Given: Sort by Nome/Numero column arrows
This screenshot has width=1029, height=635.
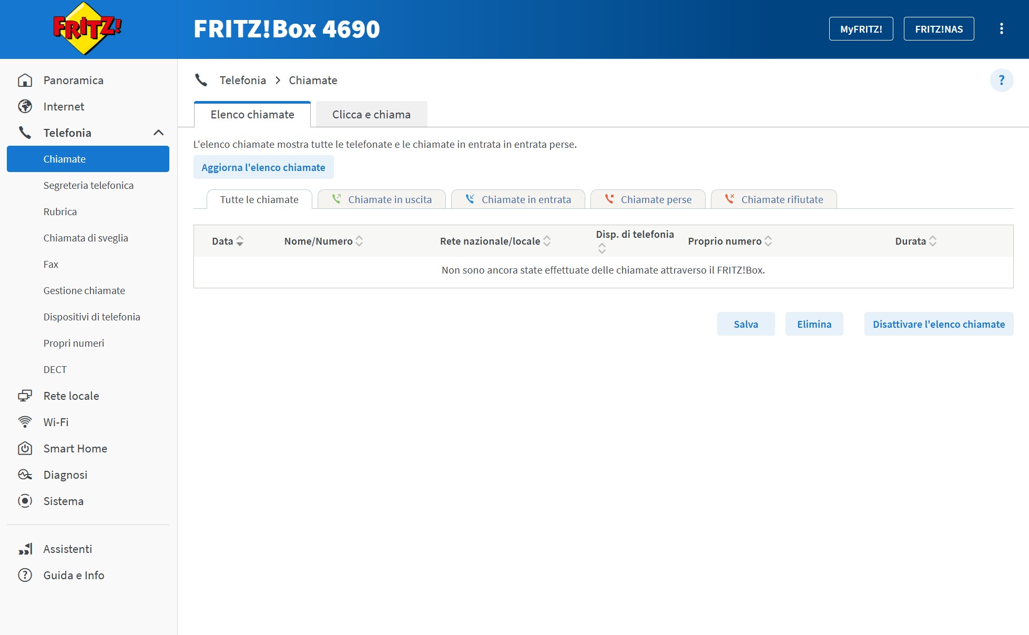Looking at the screenshot, I should click(359, 241).
